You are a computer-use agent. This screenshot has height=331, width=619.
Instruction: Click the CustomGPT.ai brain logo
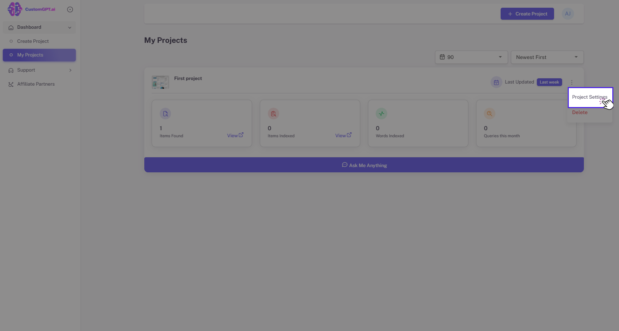(15, 9)
